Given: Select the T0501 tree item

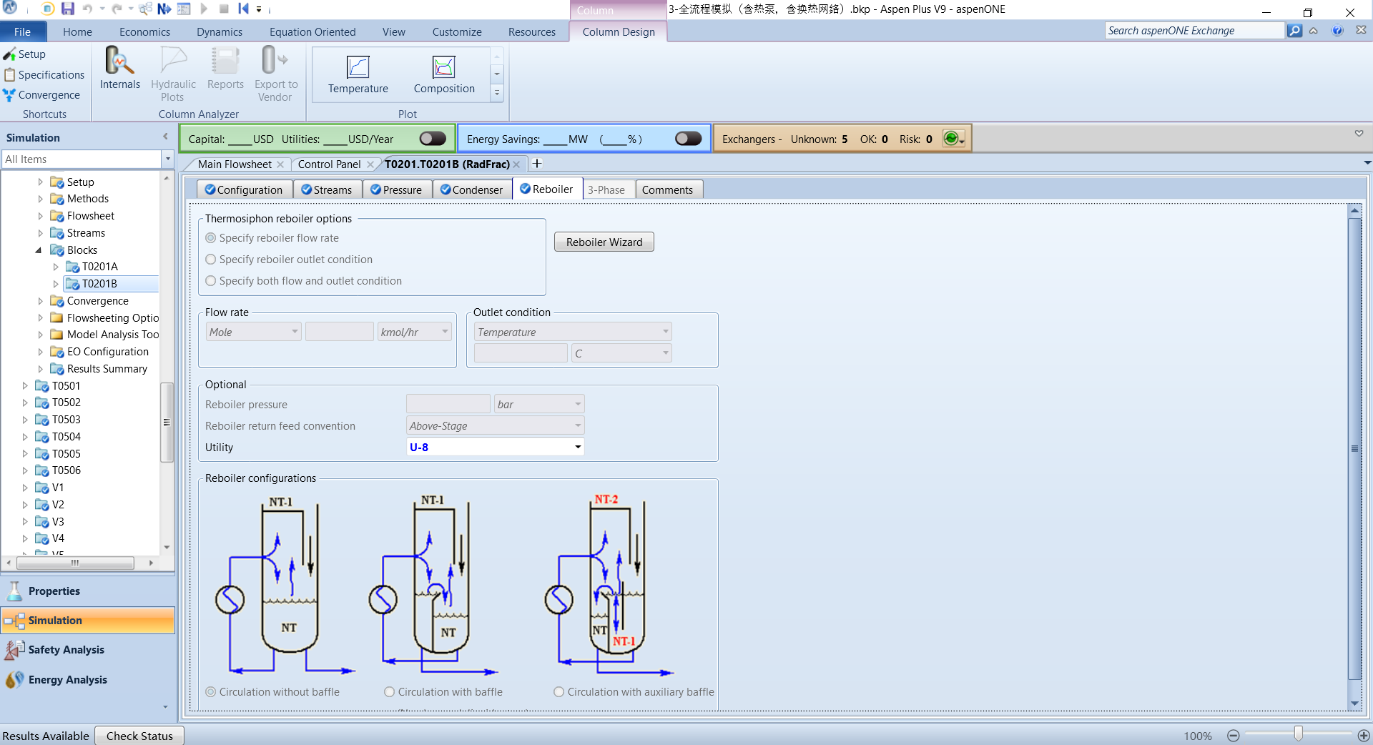Looking at the screenshot, I should coord(67,385).
